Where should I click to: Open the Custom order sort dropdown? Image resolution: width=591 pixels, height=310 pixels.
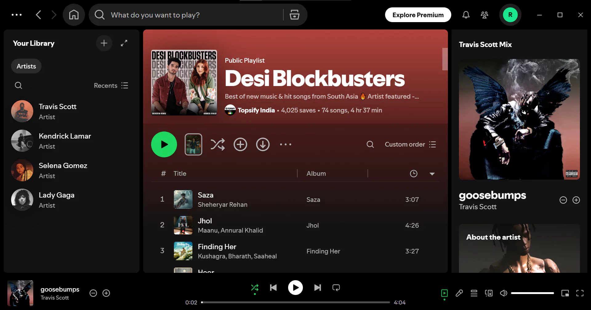point(410,144)
